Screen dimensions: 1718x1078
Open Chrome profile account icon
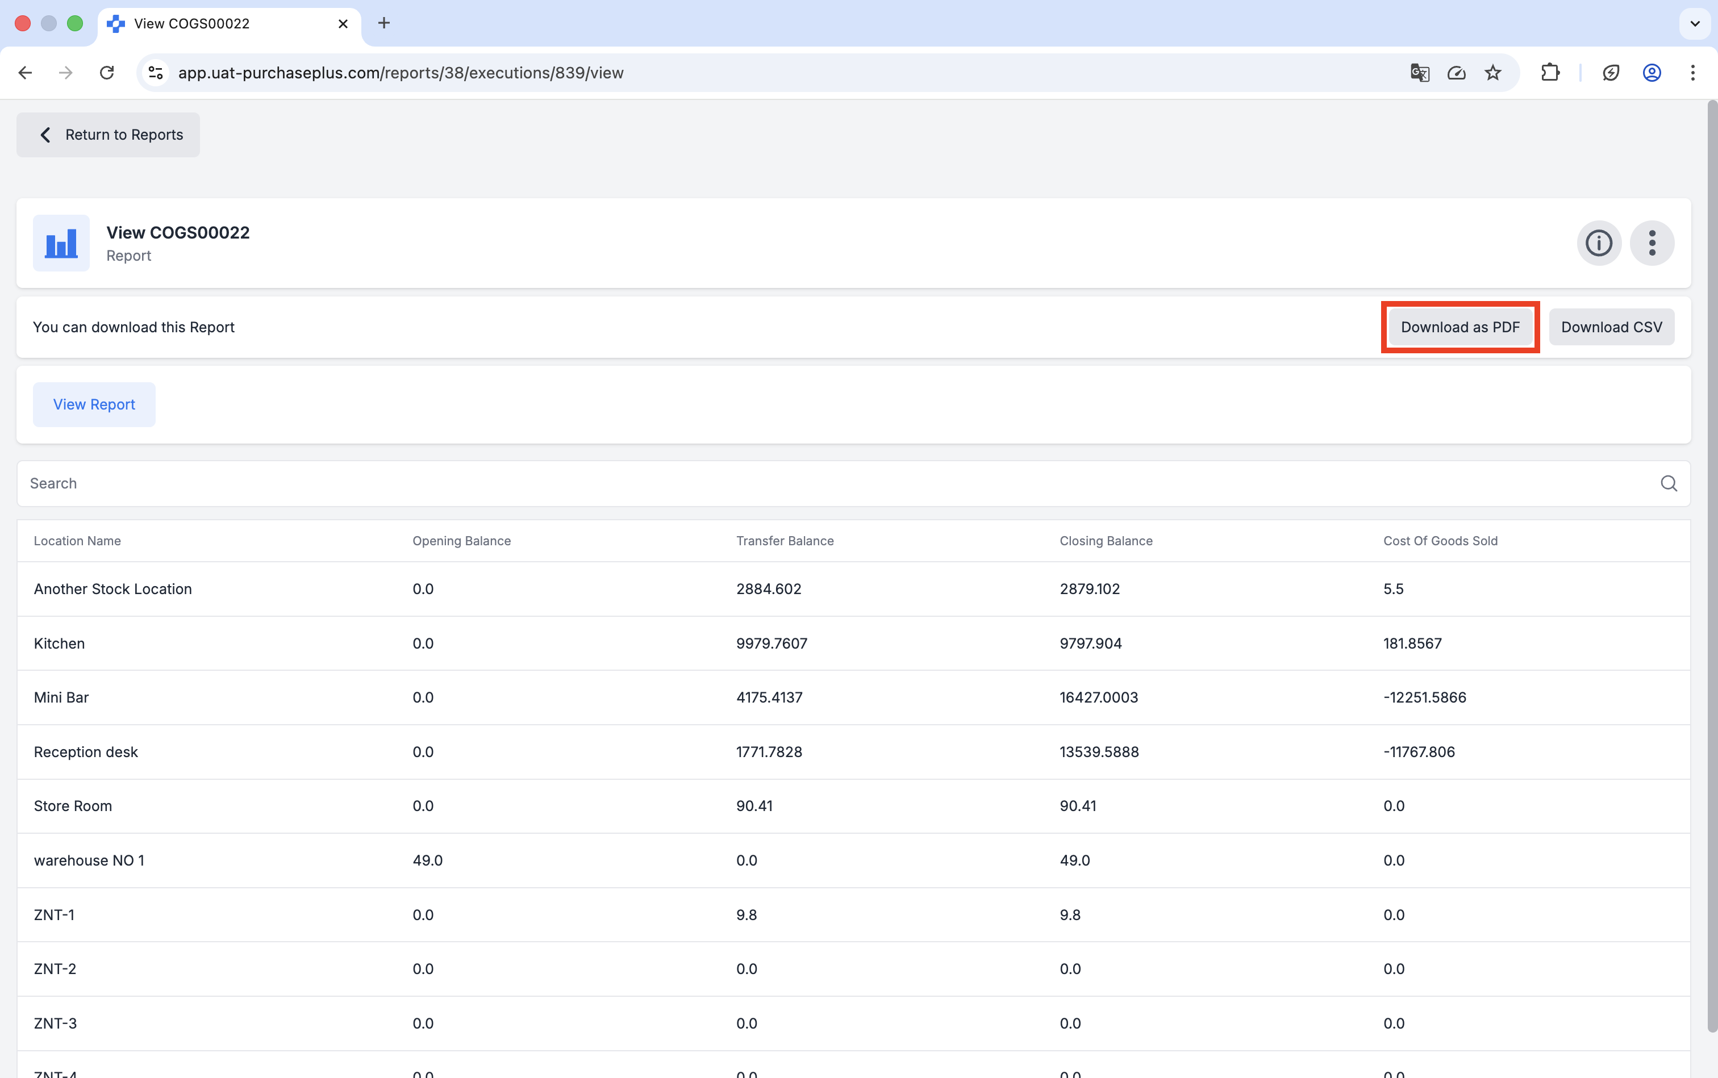point(1652,73)
